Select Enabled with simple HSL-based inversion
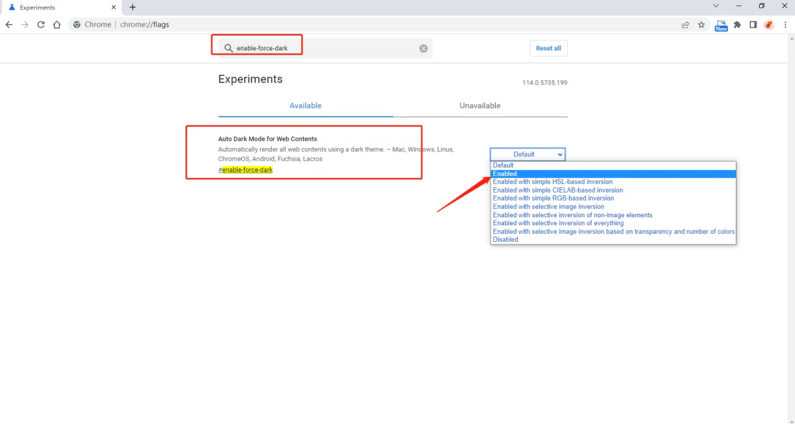 (614, 181)
